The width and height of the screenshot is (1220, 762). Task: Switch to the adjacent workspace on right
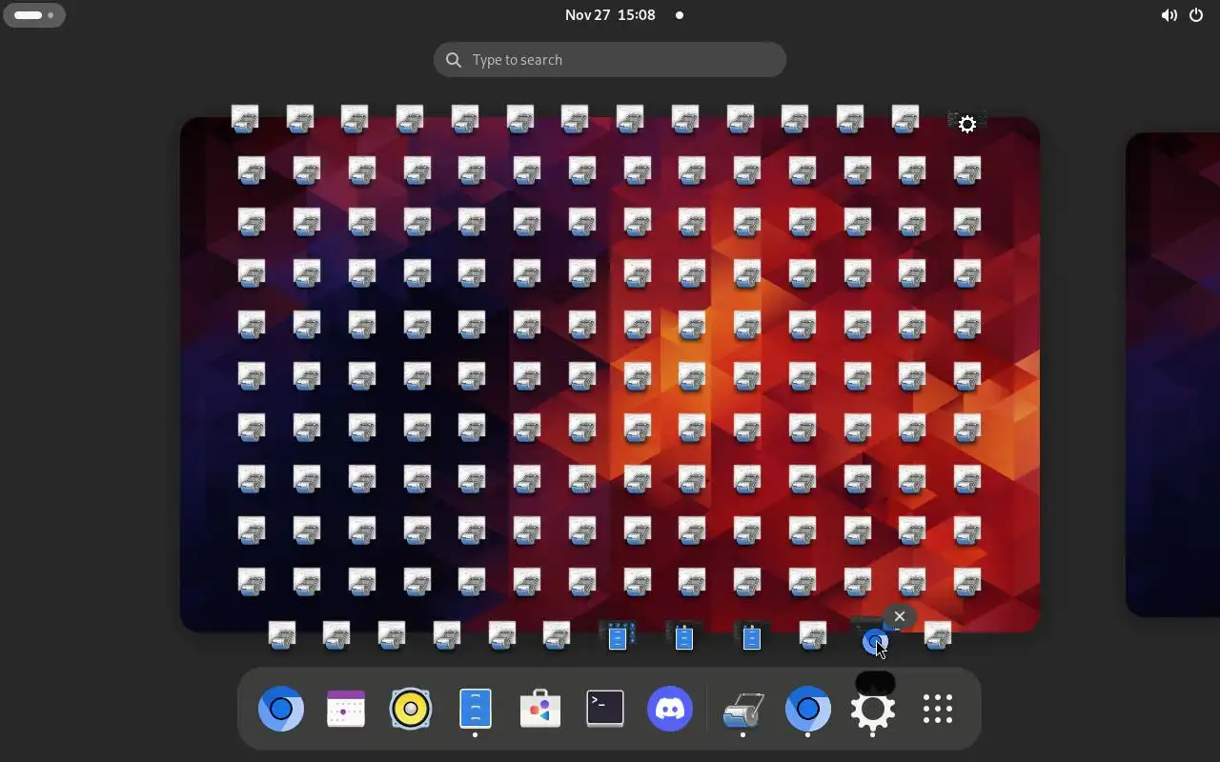(1172, 374)
